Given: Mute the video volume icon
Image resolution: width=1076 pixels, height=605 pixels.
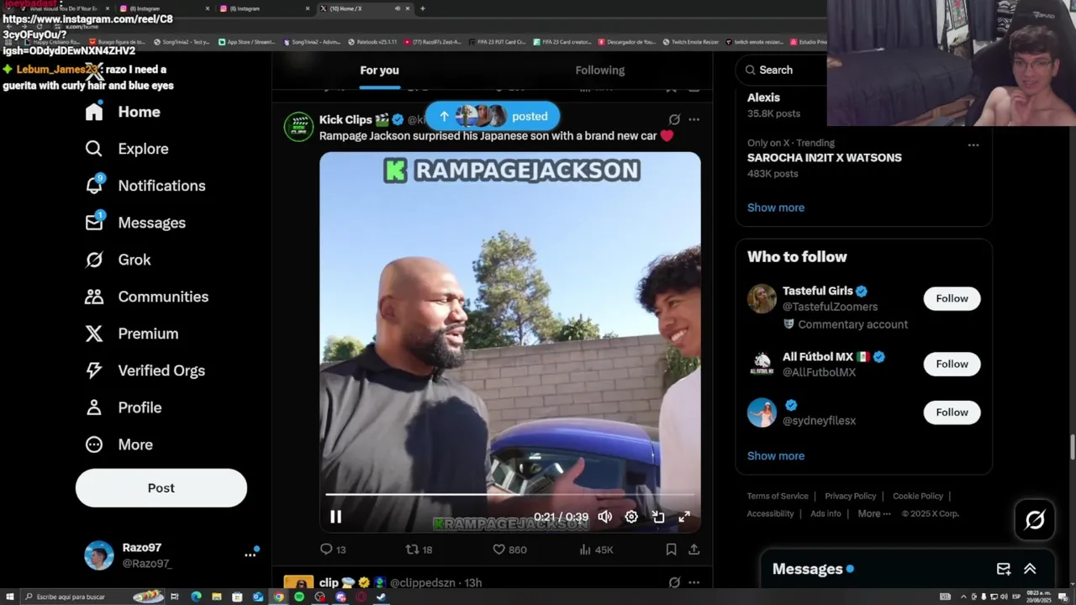Looking at the screenshot, I should tap(605, 517).
